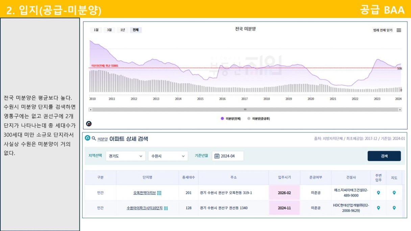Click the 지도 map pin for 수원아이파크시티10단지

coord(394,208)
